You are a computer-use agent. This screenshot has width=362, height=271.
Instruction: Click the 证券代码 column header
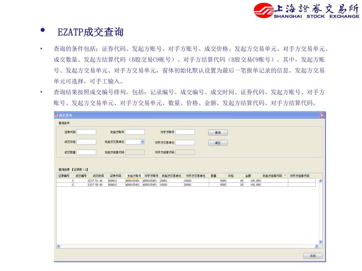point(117,176)
